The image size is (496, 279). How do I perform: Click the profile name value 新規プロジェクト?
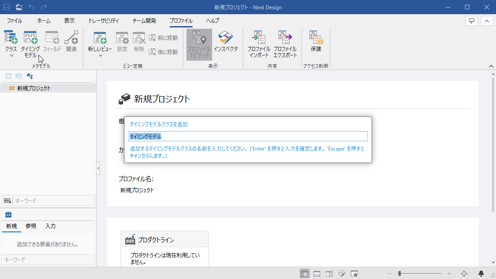(x=137, y=190)
